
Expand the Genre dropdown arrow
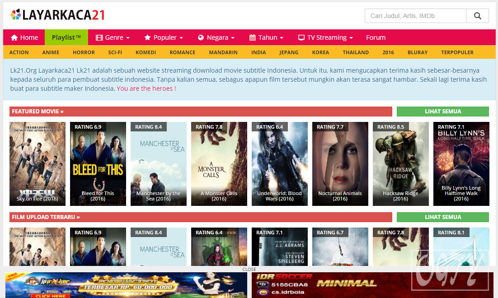[128, 38]
